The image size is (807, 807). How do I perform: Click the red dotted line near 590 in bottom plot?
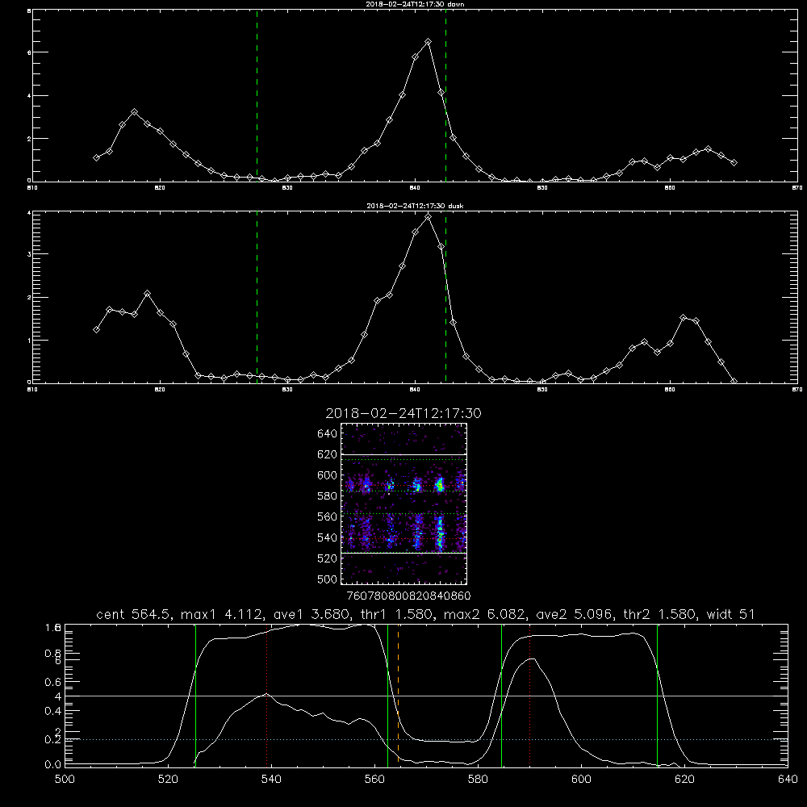click(x=529, y=695)
